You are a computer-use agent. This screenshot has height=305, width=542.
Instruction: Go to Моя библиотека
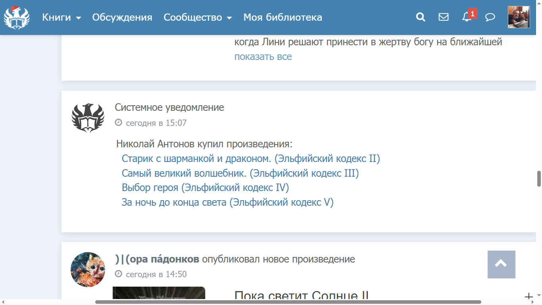(x=283, y=17)
